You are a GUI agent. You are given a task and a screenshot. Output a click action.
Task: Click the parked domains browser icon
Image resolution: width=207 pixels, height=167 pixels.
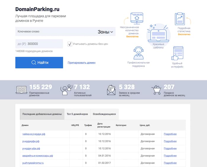22,90
